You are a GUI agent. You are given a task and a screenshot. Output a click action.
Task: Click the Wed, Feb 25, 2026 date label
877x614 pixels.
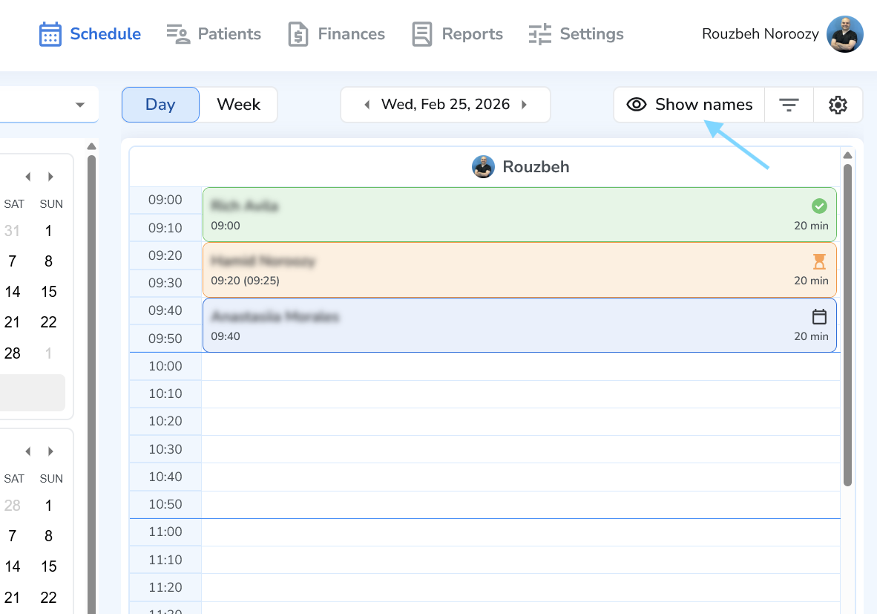pos(445,105)
